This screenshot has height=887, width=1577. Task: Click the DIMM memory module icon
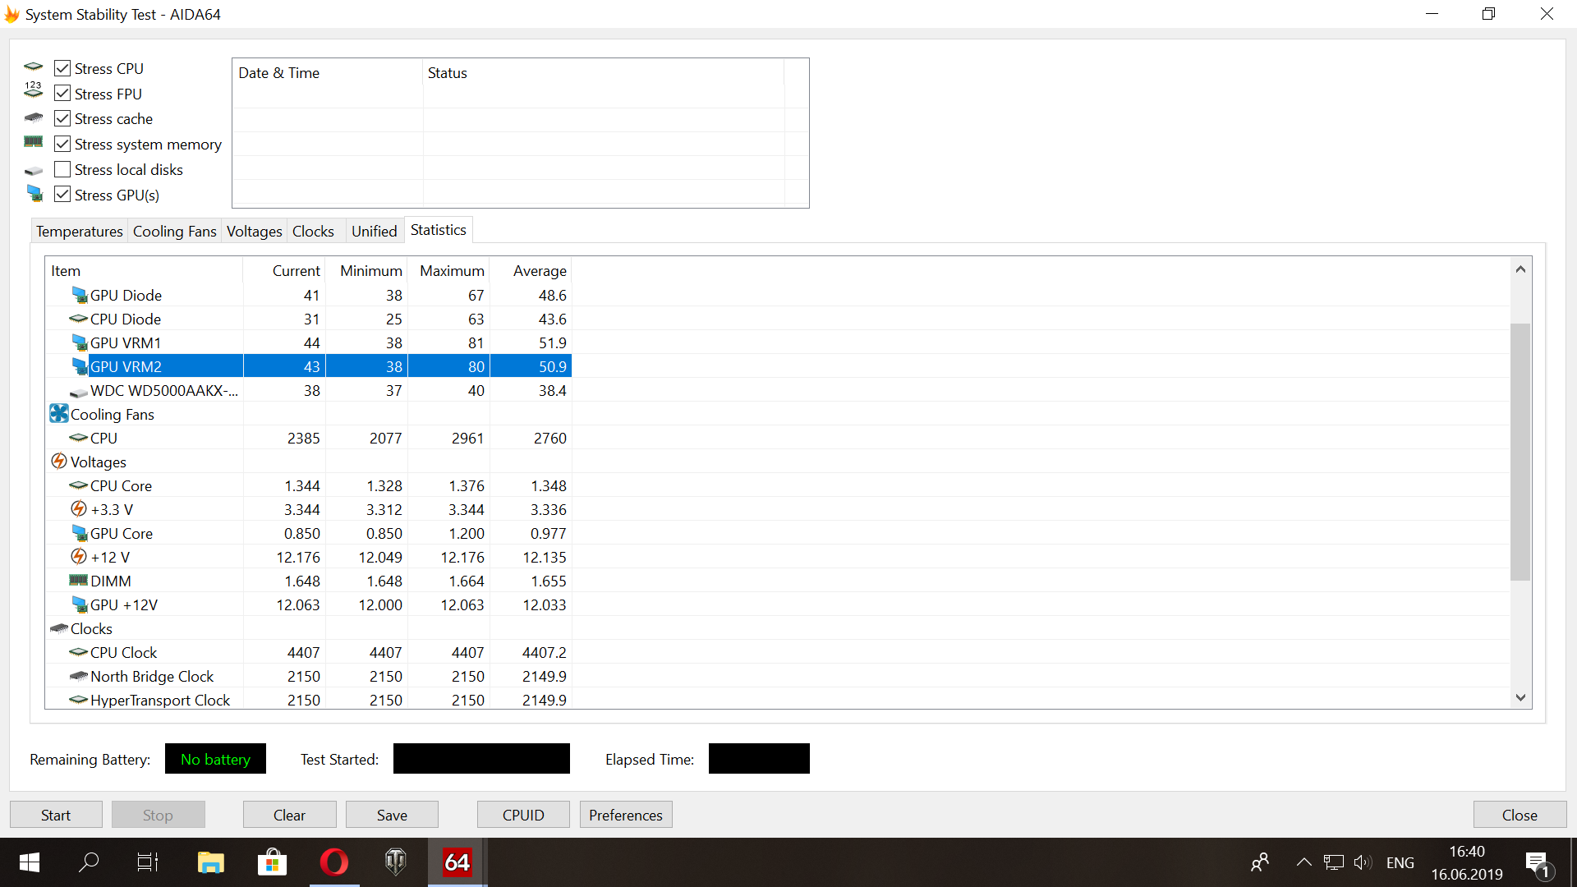(x=78, y=581)
